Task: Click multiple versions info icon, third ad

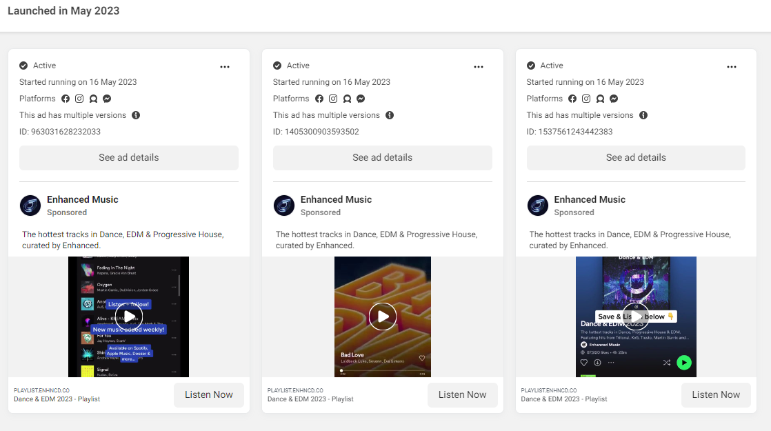Action: click(643, 115)
